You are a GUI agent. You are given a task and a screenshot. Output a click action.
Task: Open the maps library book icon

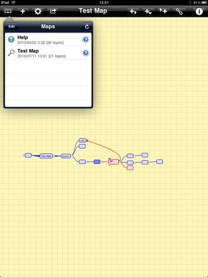tap(8, 11)
